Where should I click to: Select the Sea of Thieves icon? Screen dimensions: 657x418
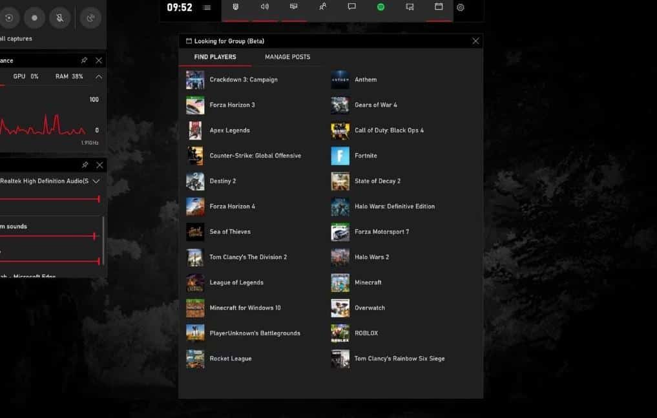tap(195, 232)
